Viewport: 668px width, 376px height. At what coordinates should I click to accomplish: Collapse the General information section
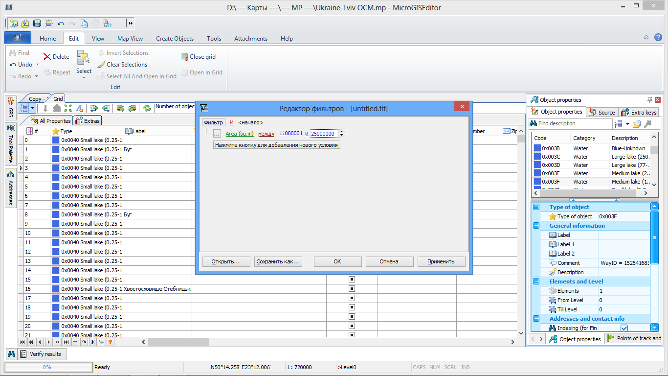coord(536,226)
